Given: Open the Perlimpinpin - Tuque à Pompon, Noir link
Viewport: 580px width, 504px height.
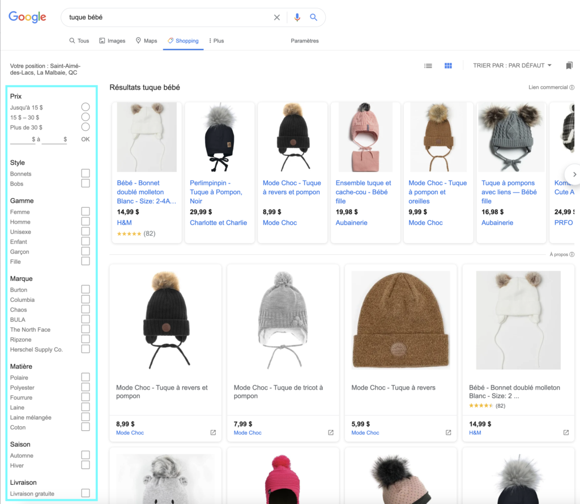Looking at the screenshot, I should click(216, 192).
